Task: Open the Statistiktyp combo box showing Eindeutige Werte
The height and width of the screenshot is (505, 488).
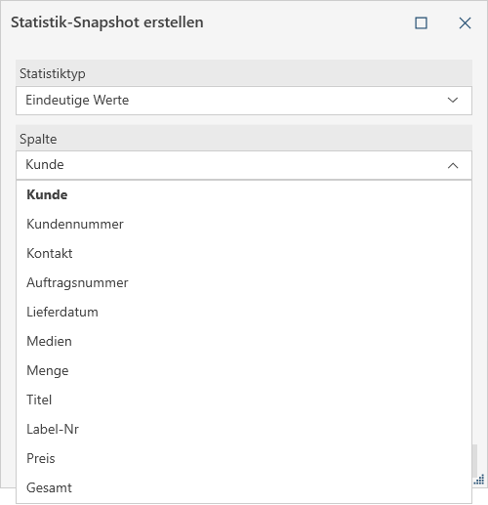Action: [244, 101]
